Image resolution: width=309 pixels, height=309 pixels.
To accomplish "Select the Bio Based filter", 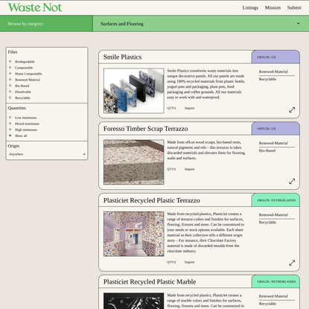I will pos(10,86).
